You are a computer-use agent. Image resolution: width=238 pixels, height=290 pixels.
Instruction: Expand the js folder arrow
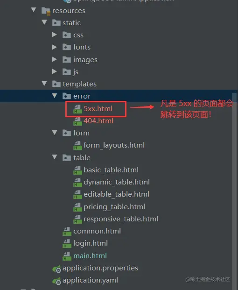pos(54,71)
